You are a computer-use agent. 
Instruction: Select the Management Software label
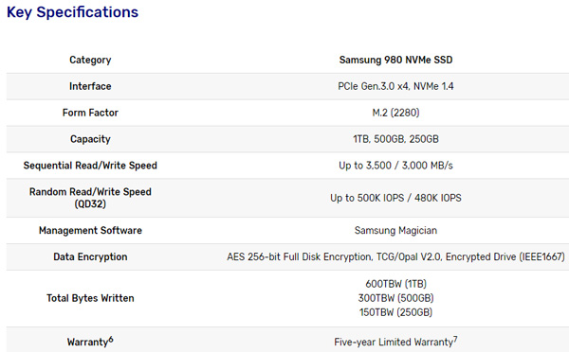[x=90, y=230]
